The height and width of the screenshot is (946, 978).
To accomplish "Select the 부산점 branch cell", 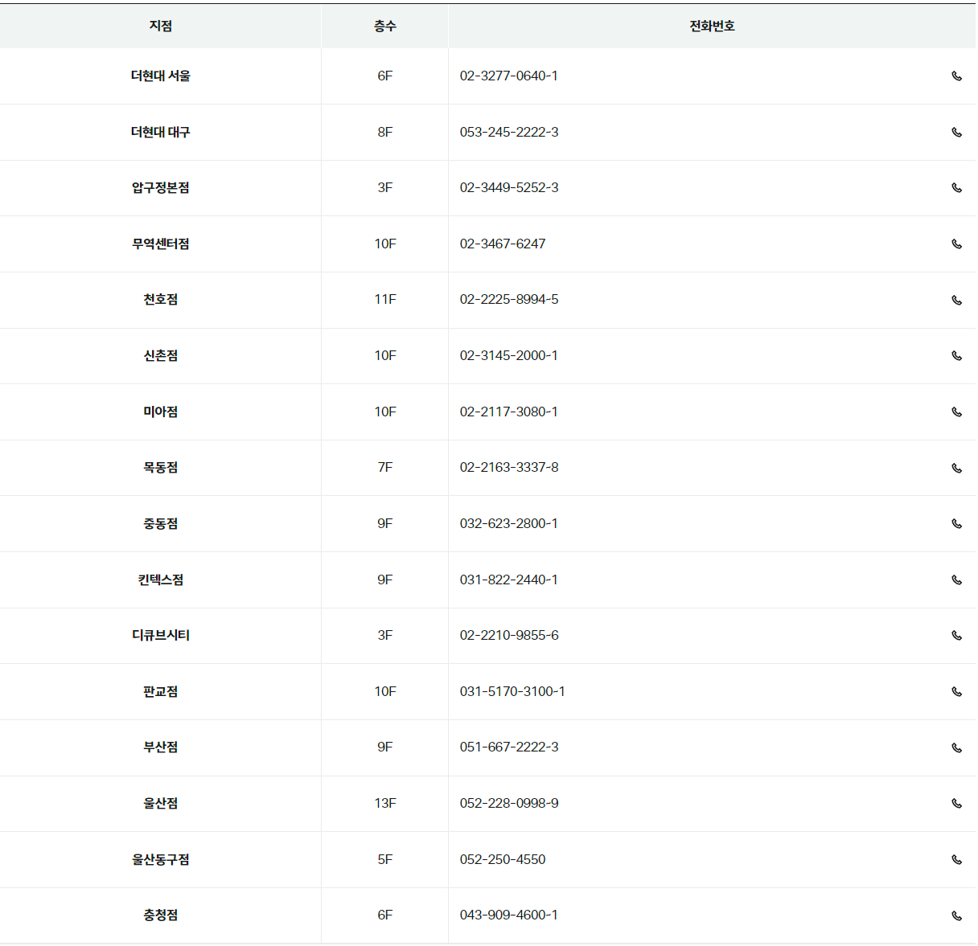I will (161, 747).
